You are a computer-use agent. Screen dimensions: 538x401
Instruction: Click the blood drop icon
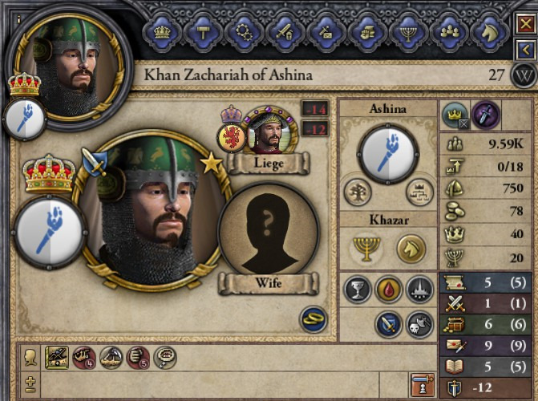point(388,290)
